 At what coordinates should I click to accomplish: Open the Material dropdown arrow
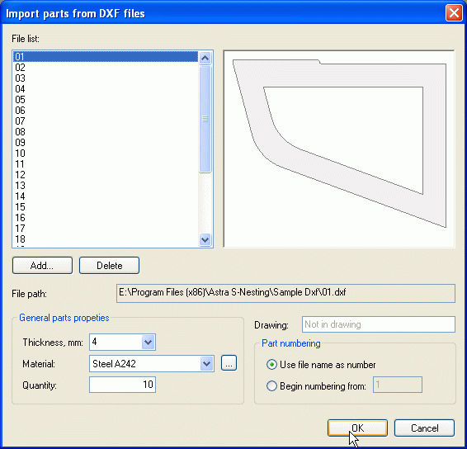(207, 363)
